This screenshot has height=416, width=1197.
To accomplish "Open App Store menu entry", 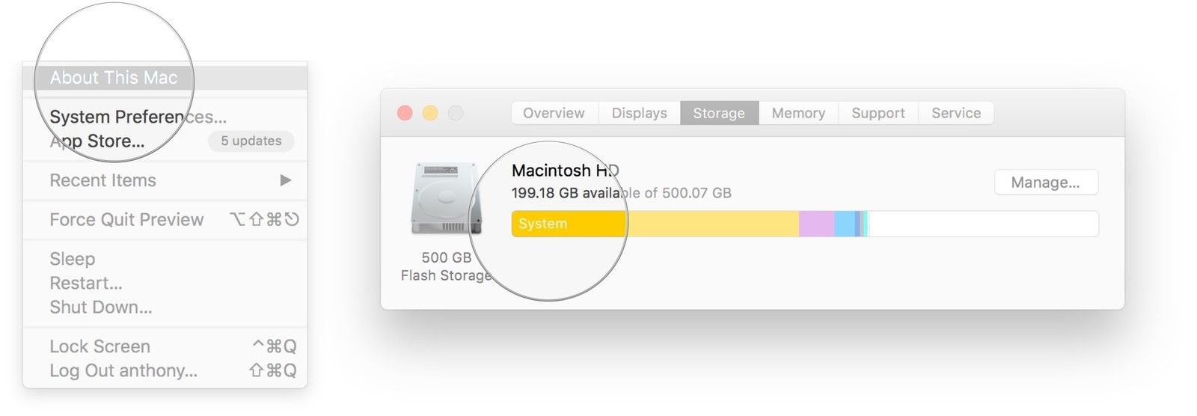I will (x=97, y=141).
